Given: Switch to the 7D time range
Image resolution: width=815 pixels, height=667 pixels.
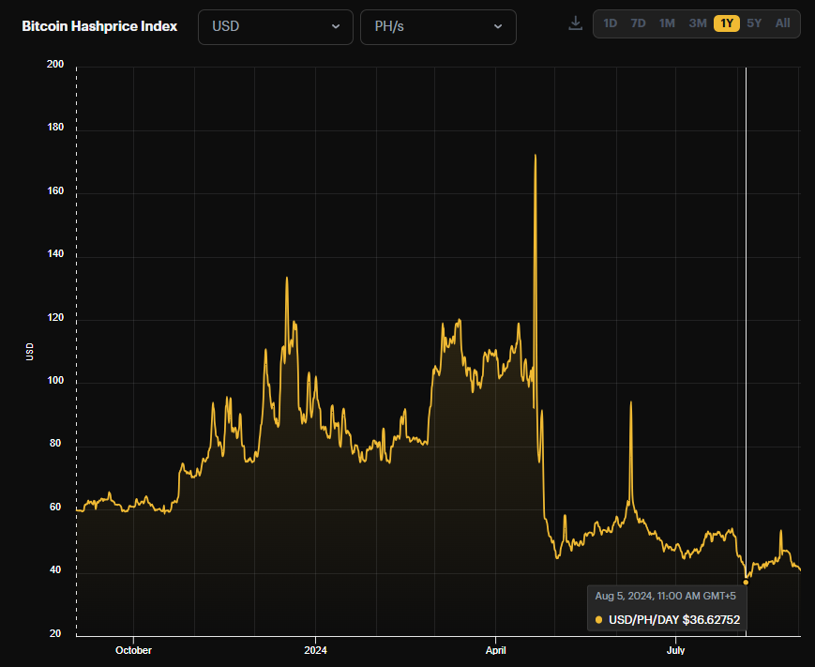Looking at the screenshot, I should click(x=638, y=23).
